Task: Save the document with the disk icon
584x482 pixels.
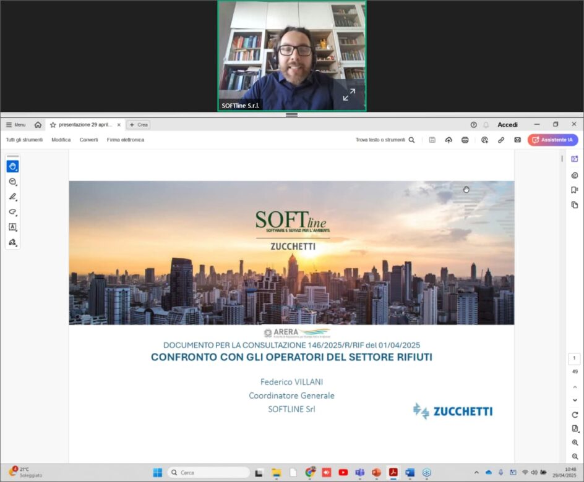Action: (x=432, y=140)
